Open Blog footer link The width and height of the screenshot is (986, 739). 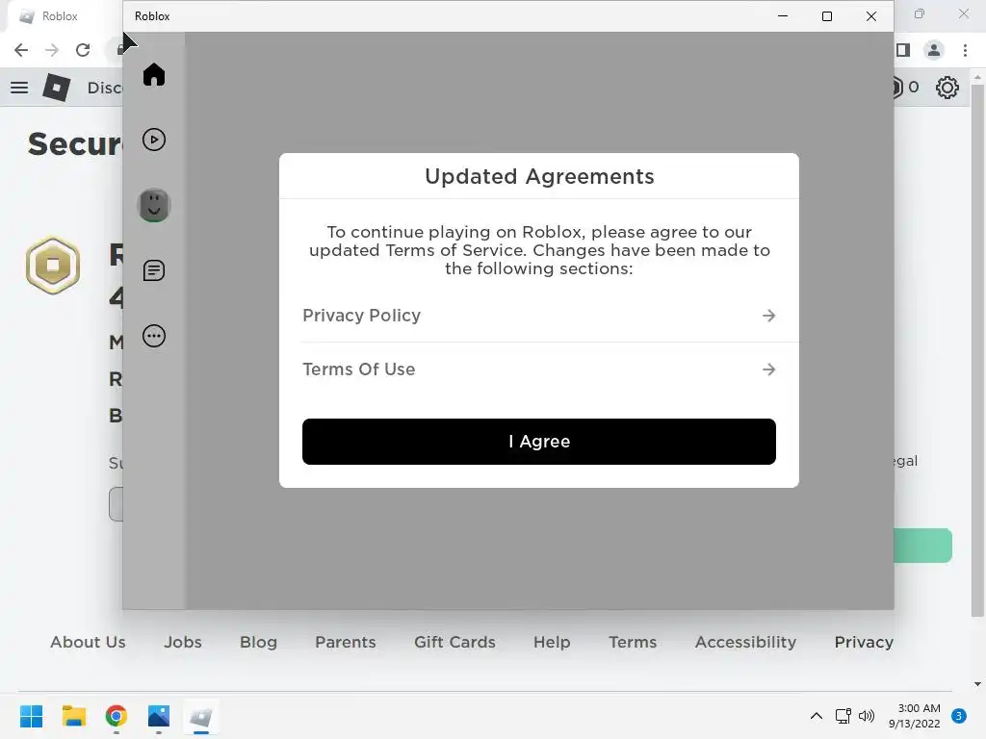point(258,642)
